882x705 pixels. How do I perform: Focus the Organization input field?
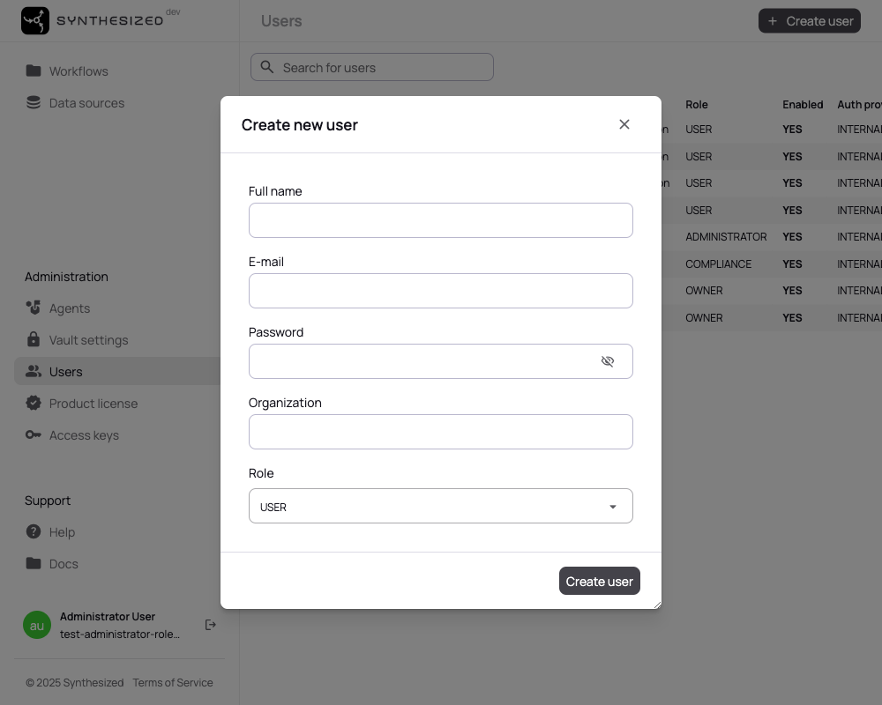(x=440, y=432)
